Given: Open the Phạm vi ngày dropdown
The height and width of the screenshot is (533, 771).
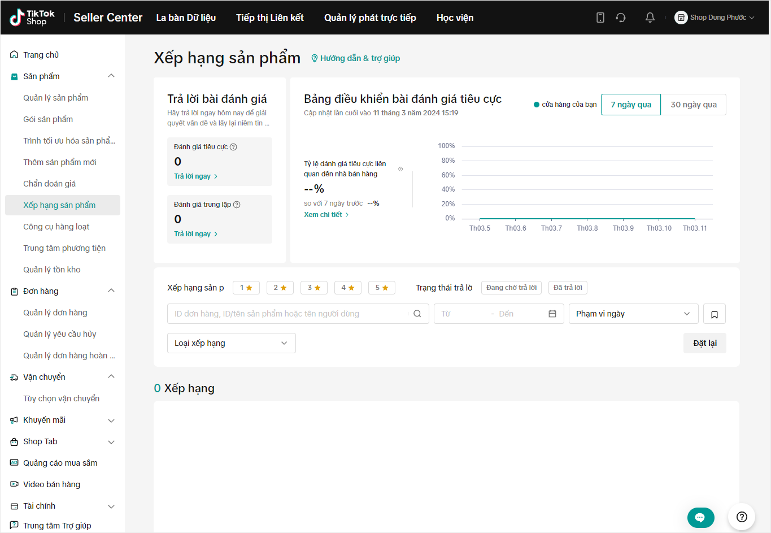Looking at the screenshot, I should 633,314.
